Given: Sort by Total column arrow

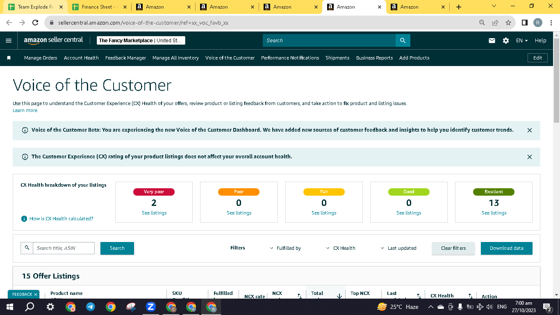Looking at the screenshot, I should [339, 296].
